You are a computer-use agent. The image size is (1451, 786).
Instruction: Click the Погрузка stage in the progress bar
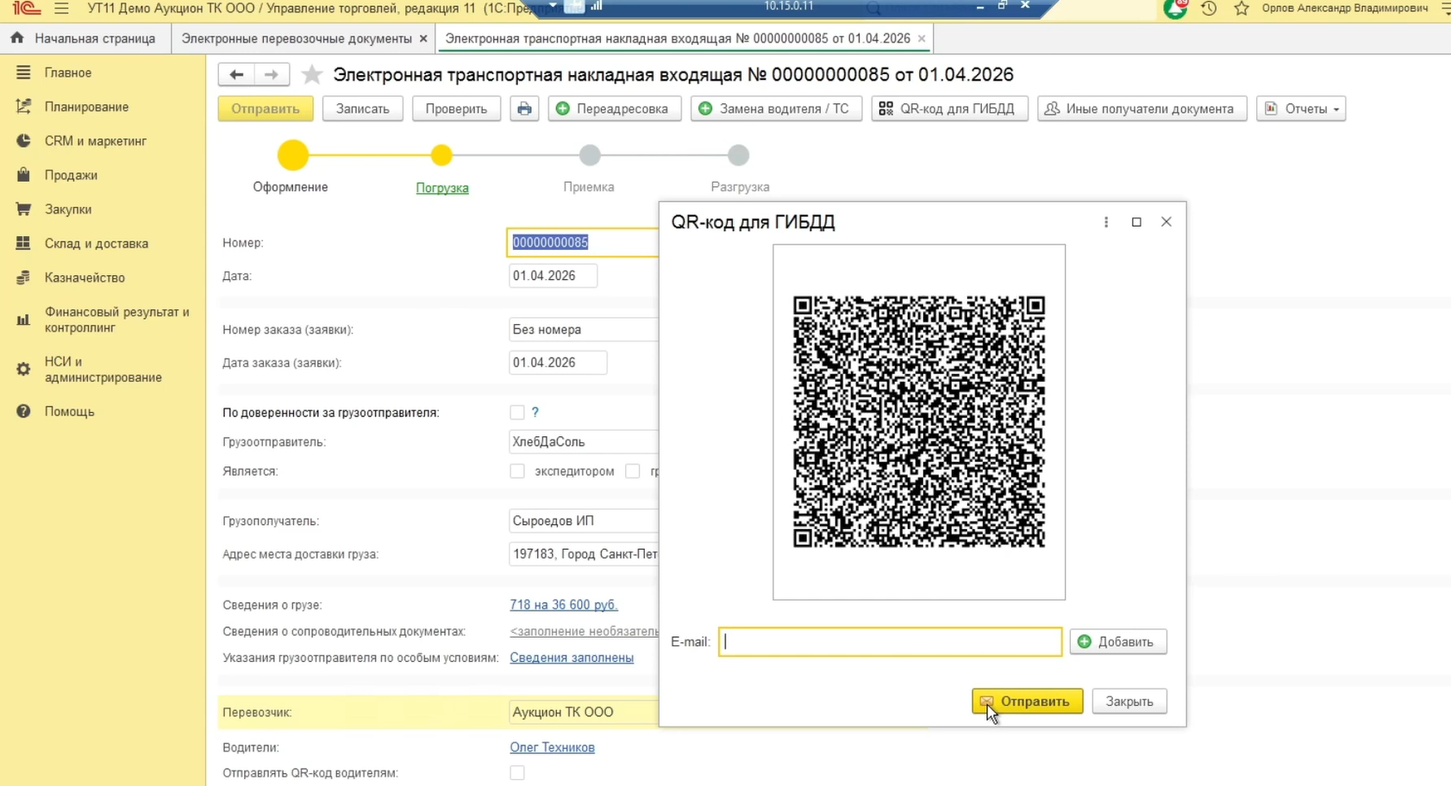coord(442,187)
